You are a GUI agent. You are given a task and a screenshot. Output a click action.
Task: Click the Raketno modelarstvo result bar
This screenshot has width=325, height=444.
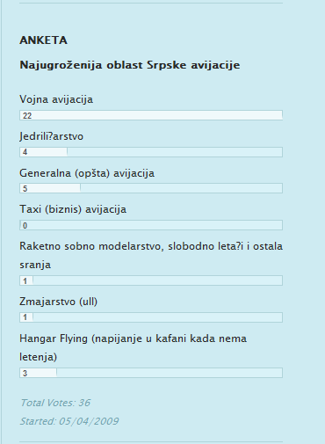tap(151, 280)
